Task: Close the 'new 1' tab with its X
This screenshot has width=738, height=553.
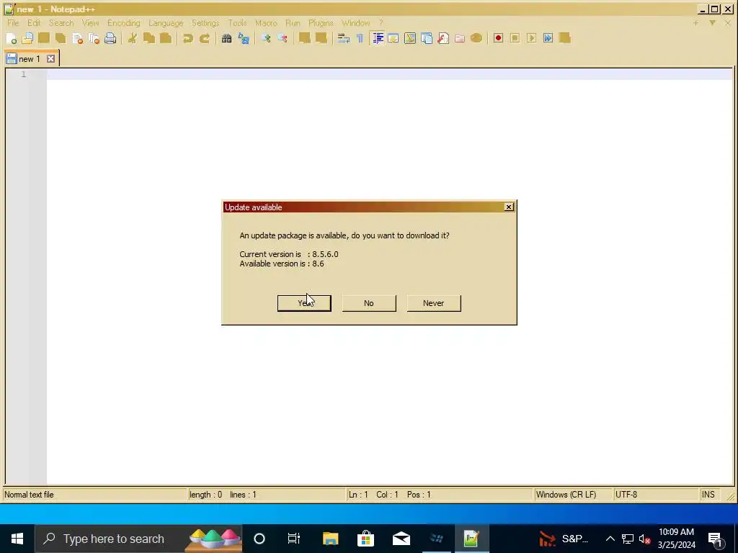Action: (51, 59)
